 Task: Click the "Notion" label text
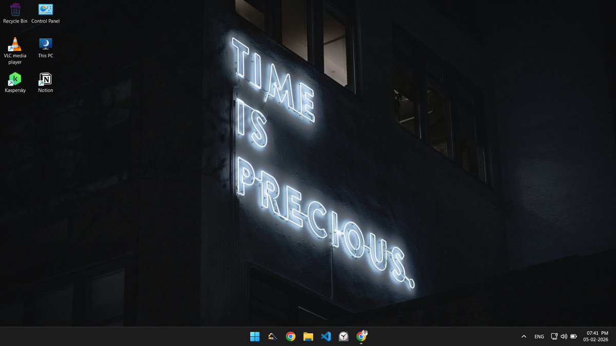pyautogui.click(x=46, y=90)
